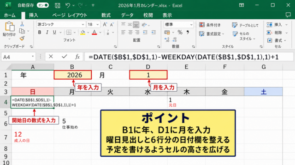295x165 pixels.
Task: Align text to the left
Action: (x=123, y=33)
